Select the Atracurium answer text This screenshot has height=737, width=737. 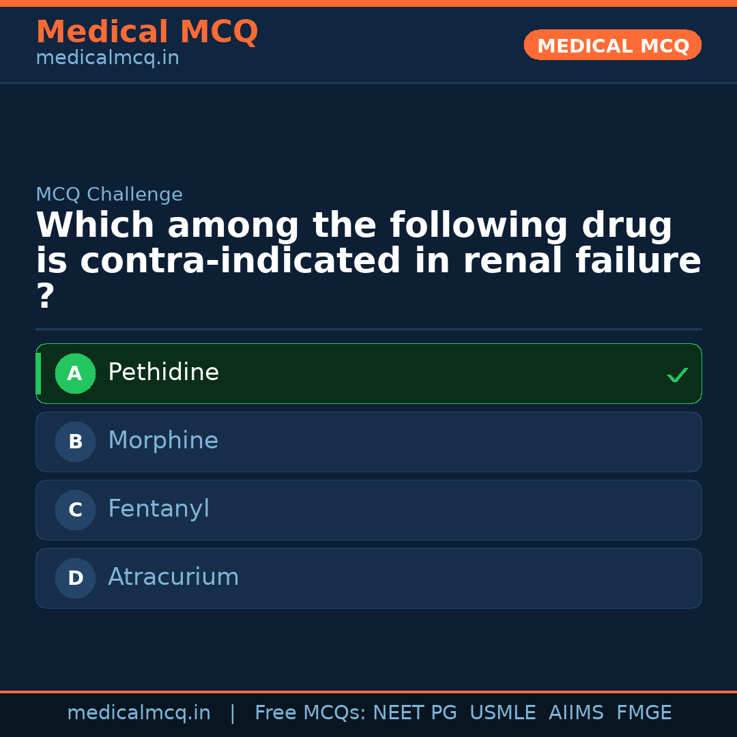click(173, 577)
